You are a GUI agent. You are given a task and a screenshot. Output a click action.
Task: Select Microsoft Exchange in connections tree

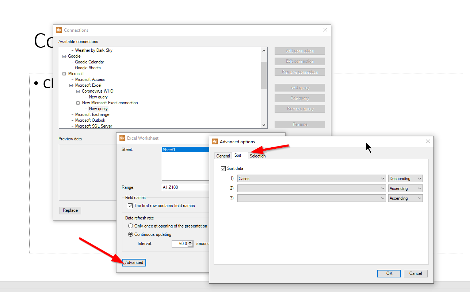point(92,114)
